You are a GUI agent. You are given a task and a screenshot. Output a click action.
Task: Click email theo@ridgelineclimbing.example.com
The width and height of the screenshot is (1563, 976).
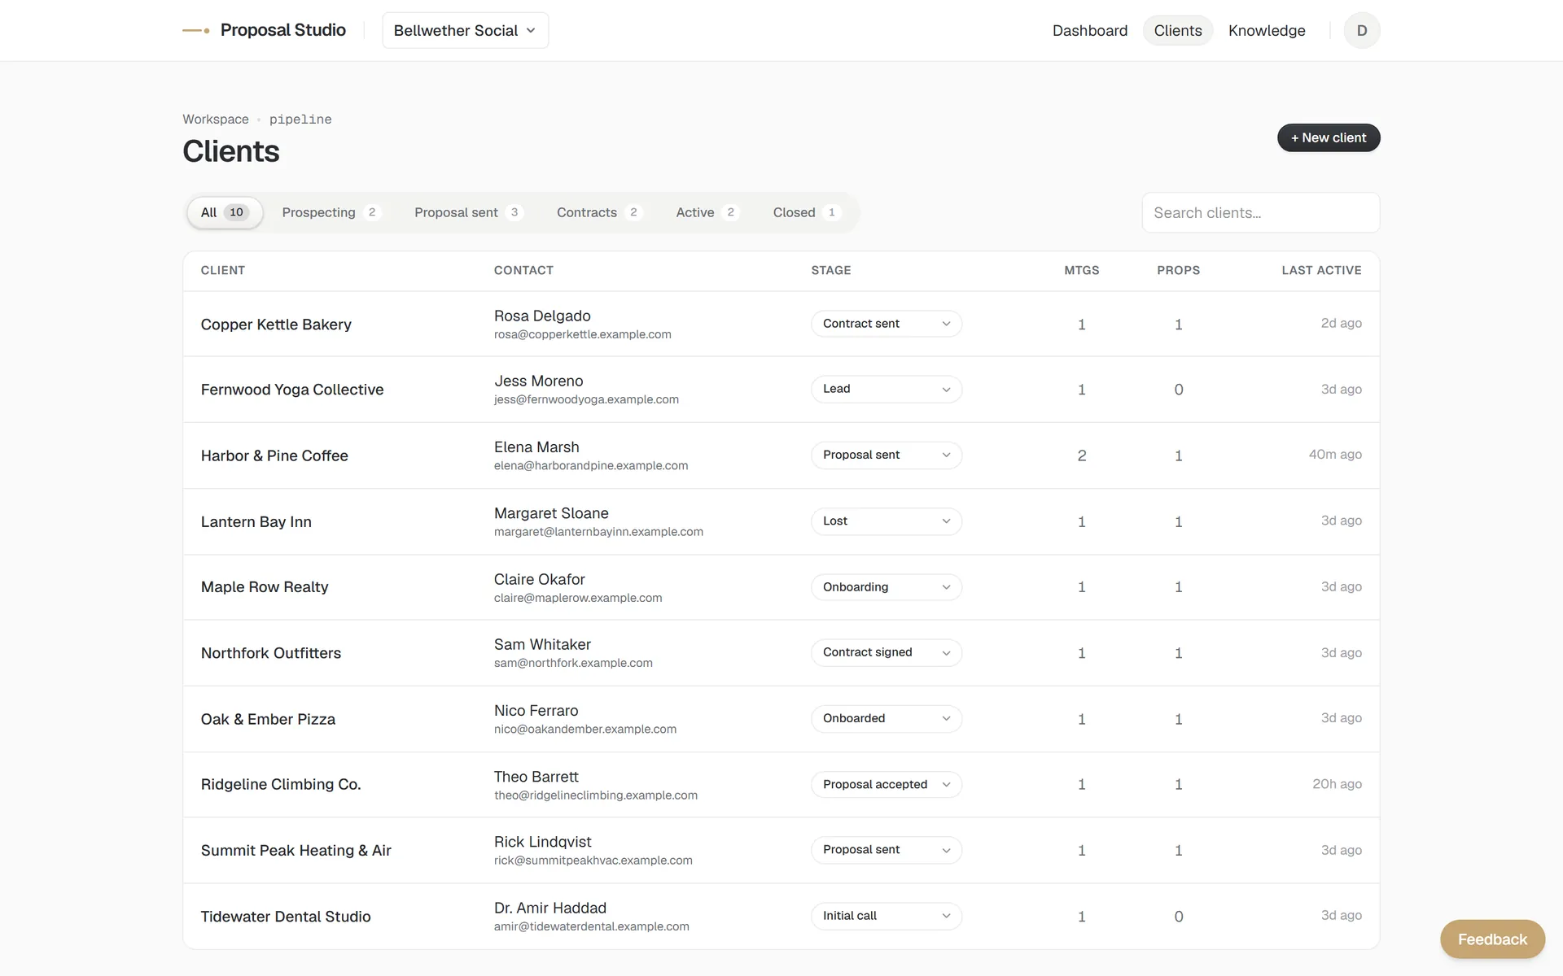click(x=595, y=795)
